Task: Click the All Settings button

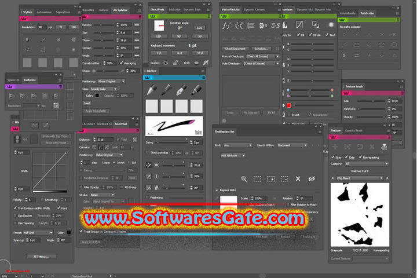Action: [x=41, y=257]
